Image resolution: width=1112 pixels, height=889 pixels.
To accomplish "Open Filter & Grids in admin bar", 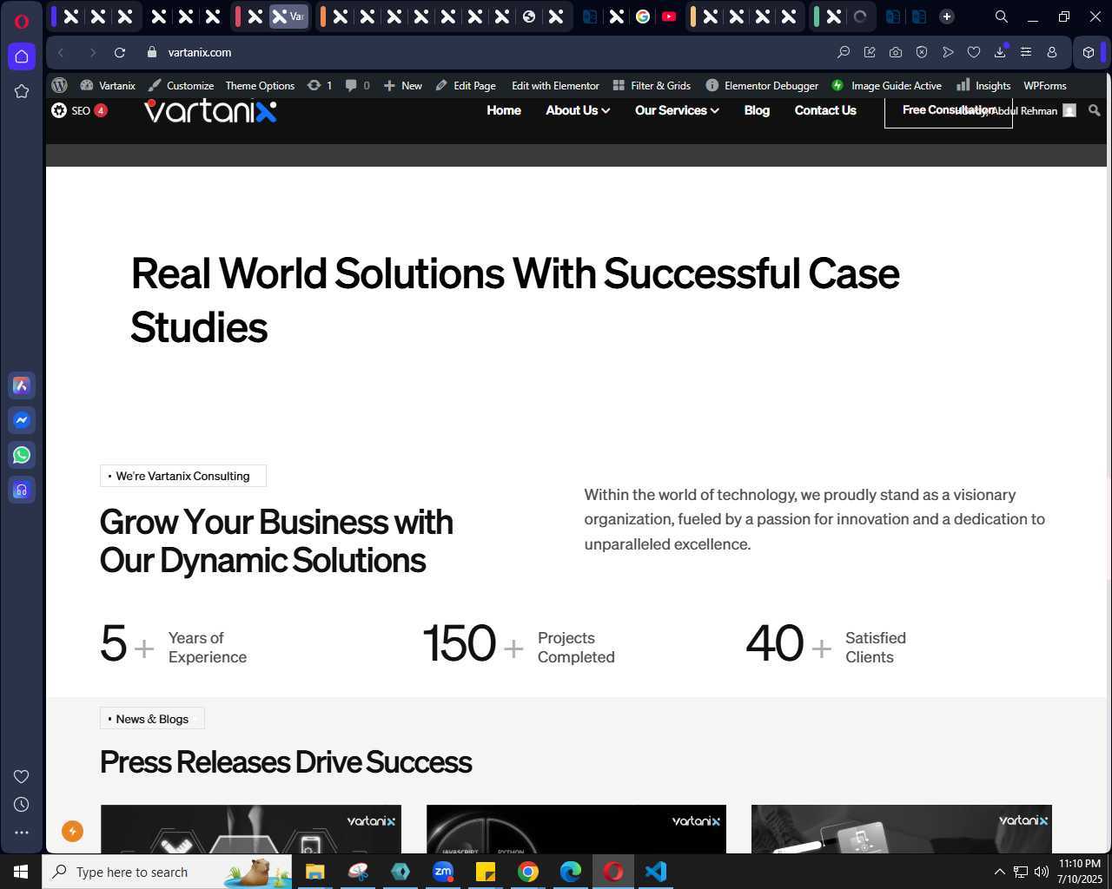I will 652,85.
